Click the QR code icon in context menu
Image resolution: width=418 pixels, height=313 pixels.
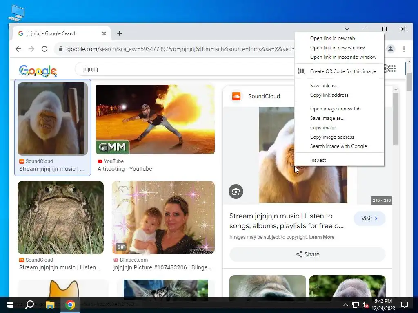pos(302,71)
